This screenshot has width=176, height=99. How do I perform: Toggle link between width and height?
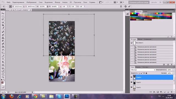tap(48, 7)
